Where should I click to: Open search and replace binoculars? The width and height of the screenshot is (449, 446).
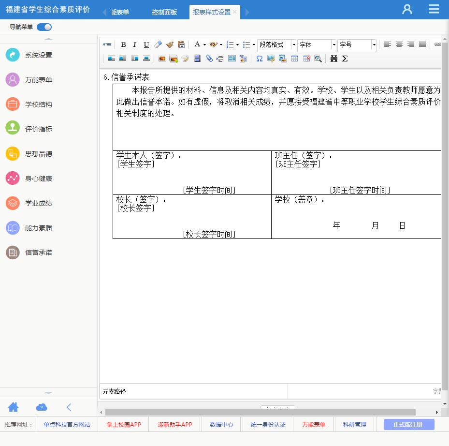333,59
